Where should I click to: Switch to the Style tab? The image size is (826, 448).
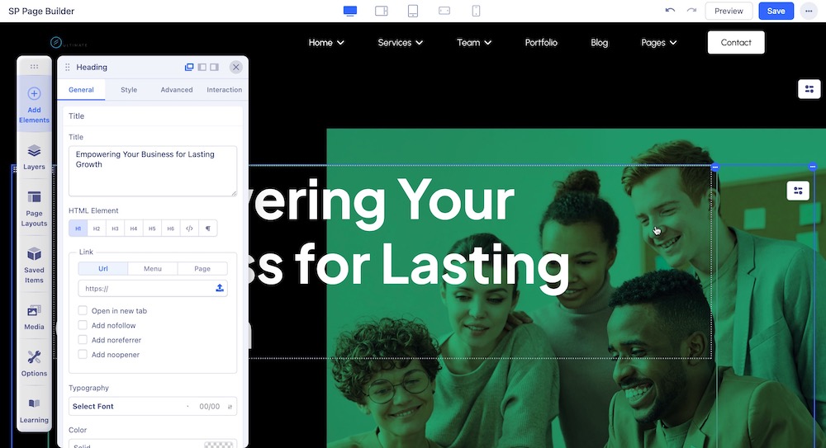point(129,90)
